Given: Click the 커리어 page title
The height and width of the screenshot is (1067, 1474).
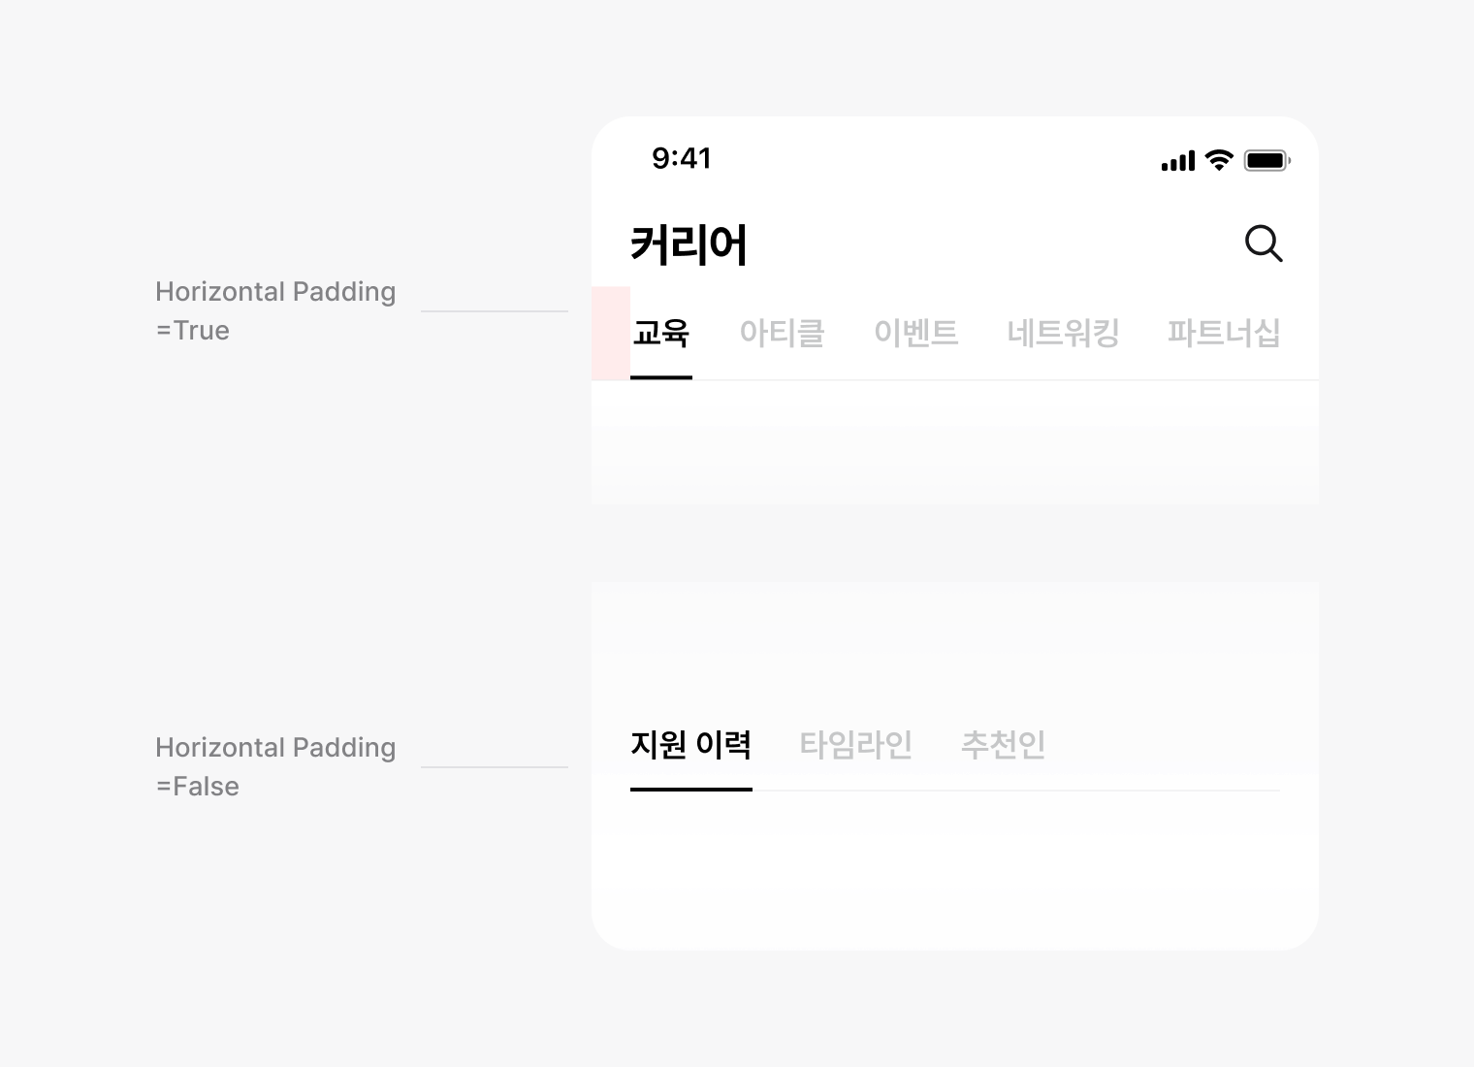Looking at the screenshot, I should point(689,244).
